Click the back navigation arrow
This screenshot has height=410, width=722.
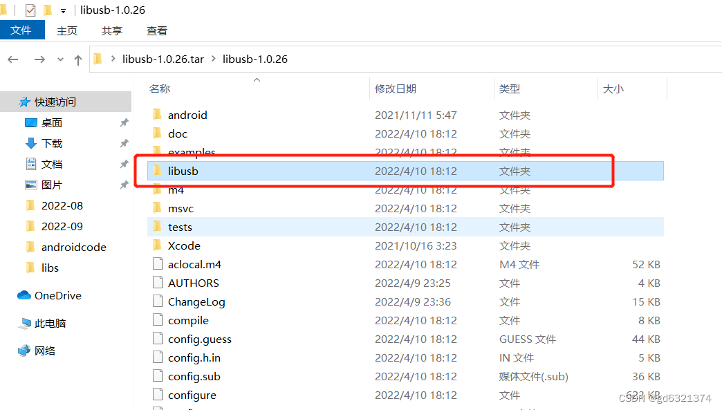tap(12, 59)
